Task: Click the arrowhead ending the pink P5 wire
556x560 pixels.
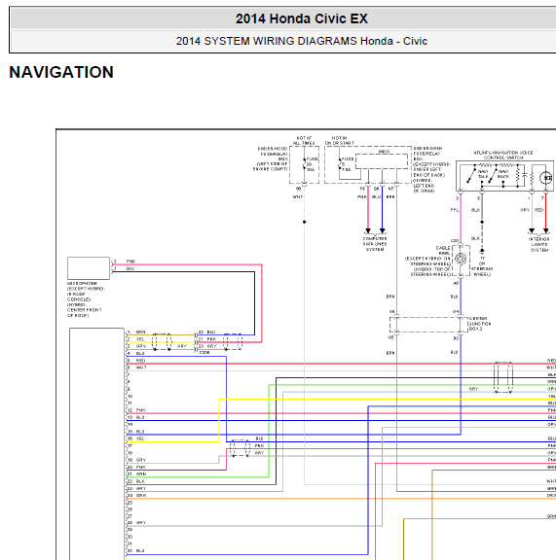Action: point(368,230)
